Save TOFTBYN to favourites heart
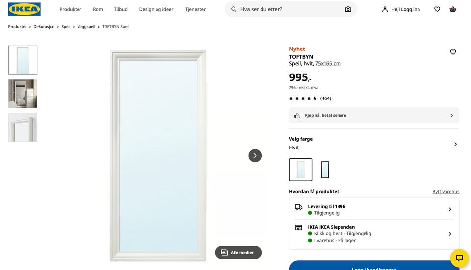 coord(453,52)
